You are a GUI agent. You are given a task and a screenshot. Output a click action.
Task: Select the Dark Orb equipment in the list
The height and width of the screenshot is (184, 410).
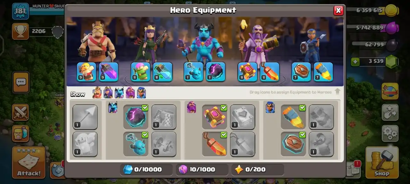pos(136,117)
